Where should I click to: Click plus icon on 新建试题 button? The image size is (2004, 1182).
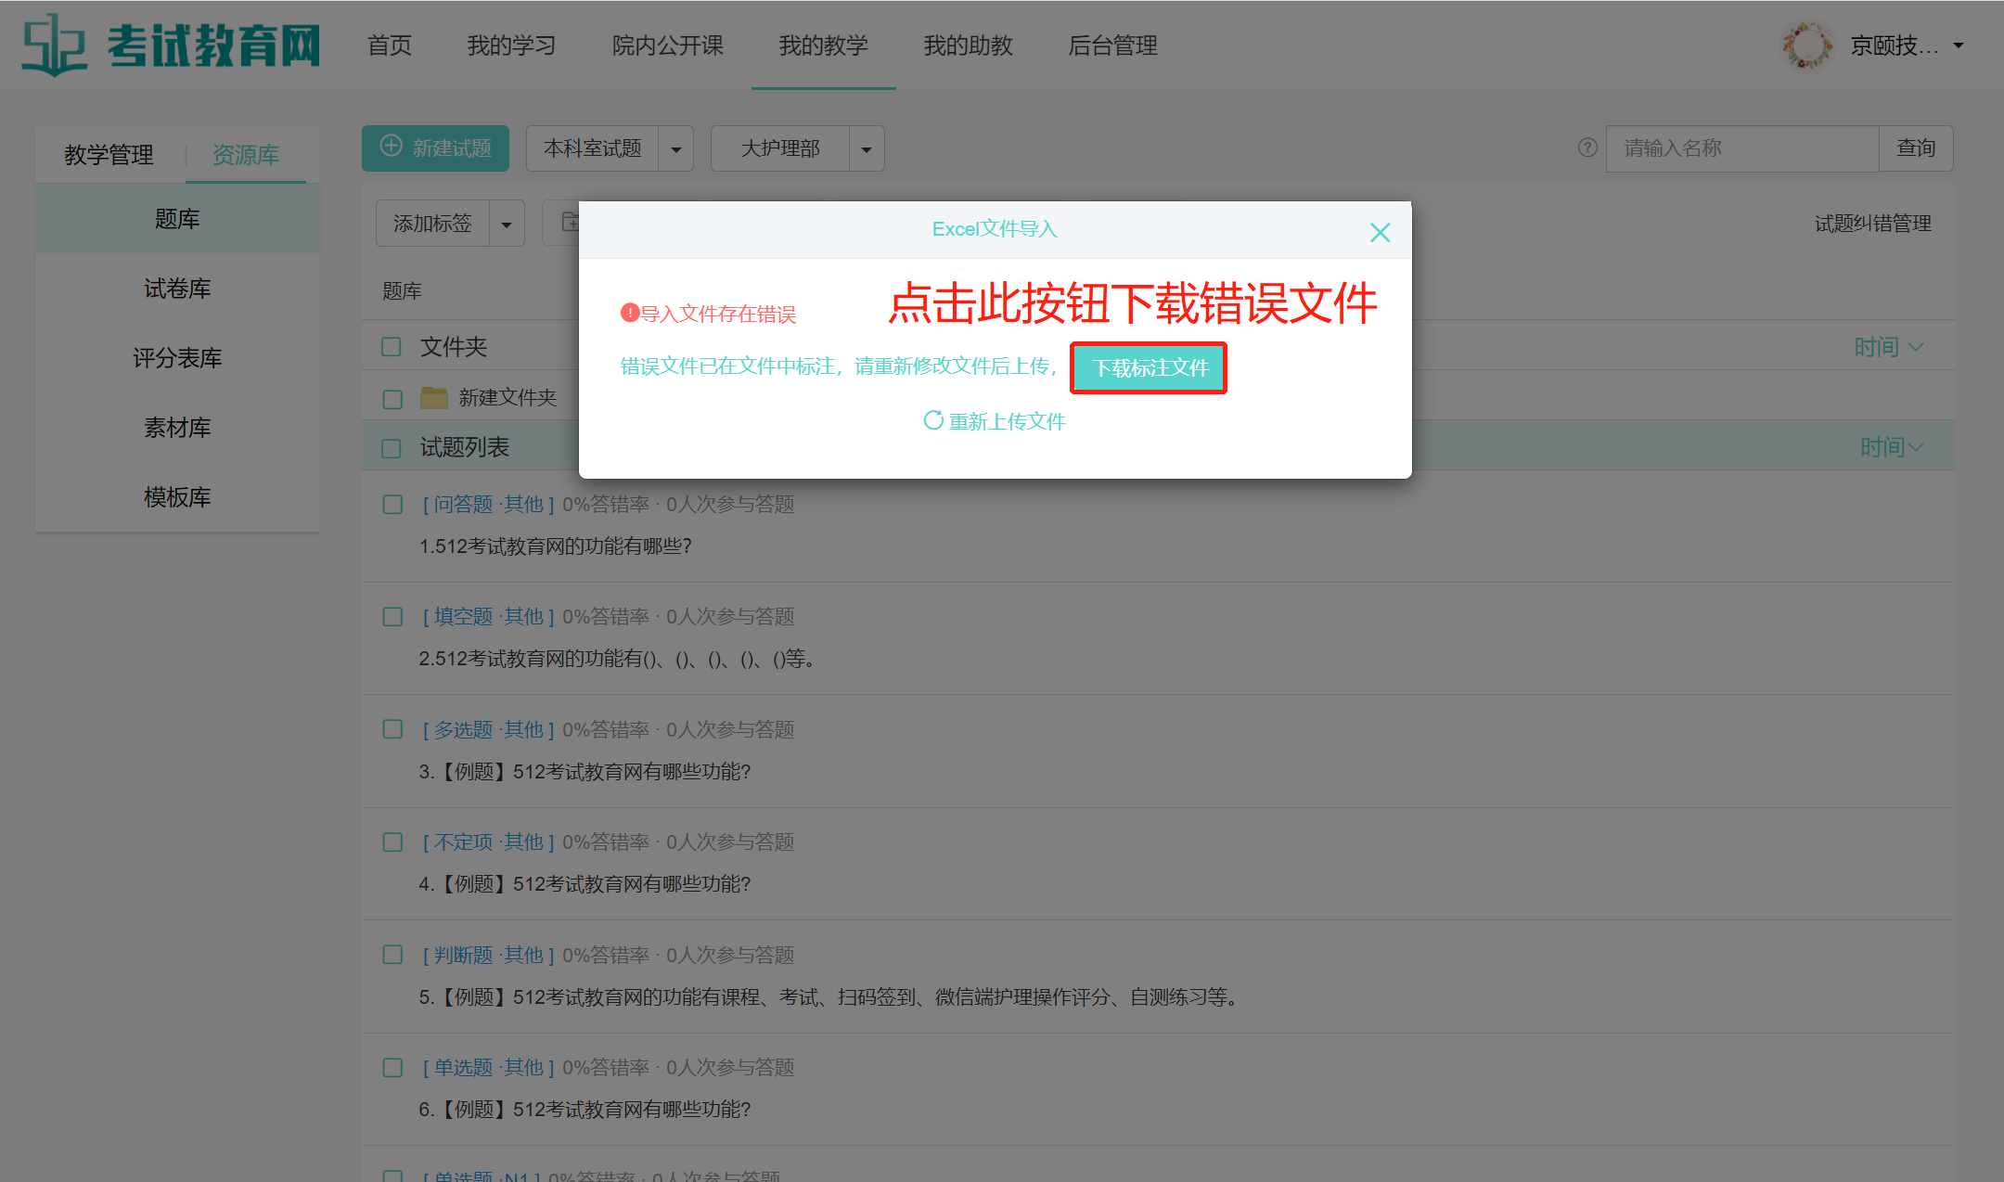[392, 147]
